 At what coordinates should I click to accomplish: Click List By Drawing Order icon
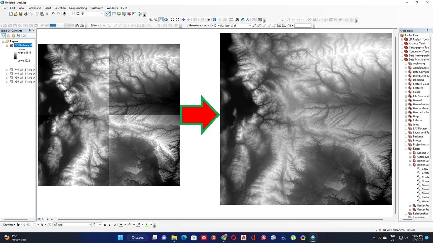[3, 35]
